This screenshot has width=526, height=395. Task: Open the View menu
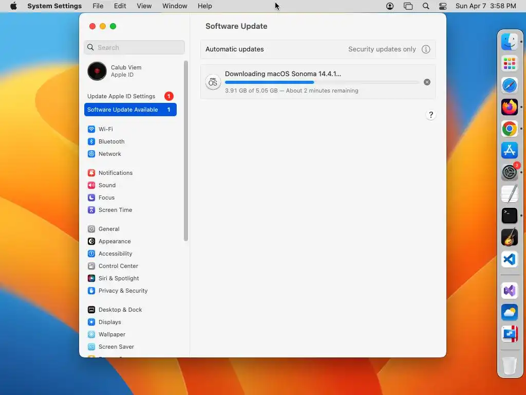144,6
